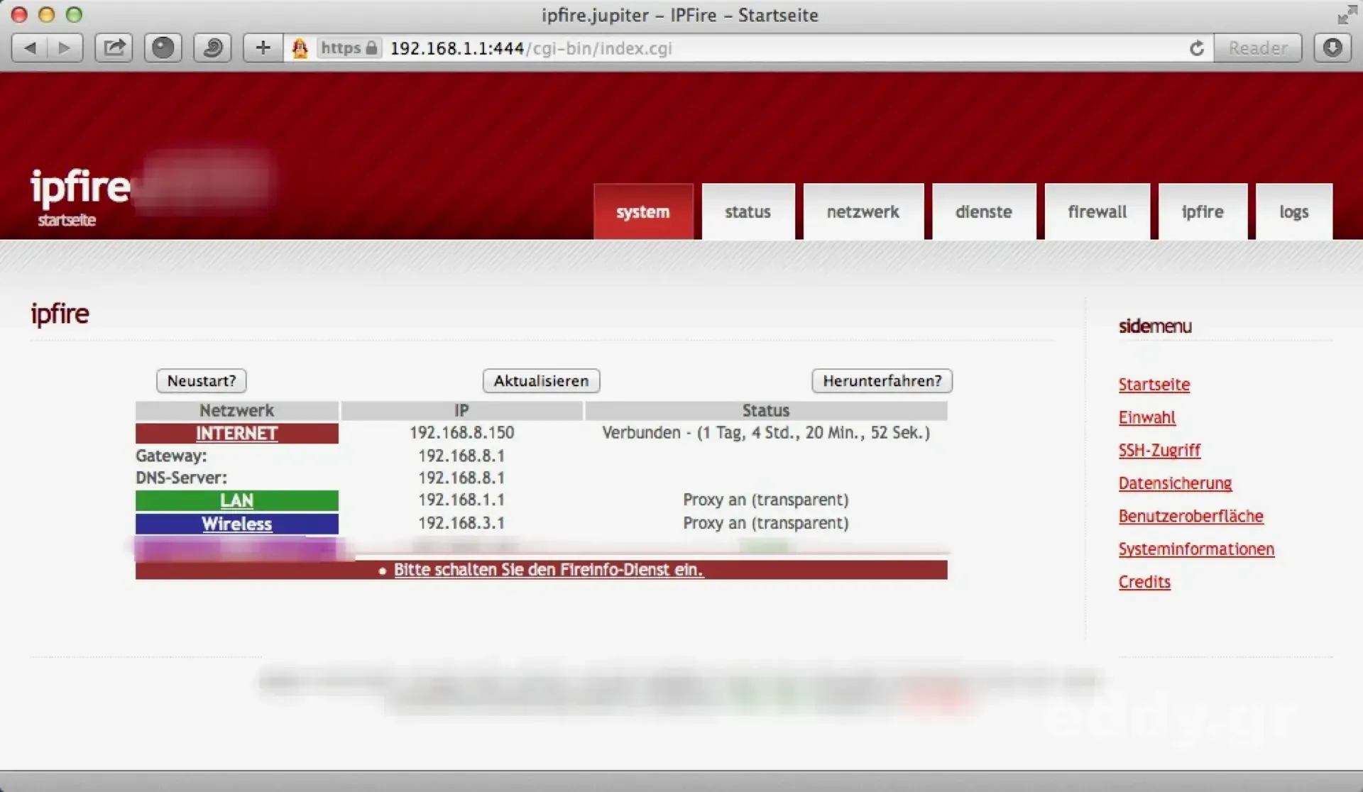The image size is (1363, 792).
Task: Enter full screen via corner arrows
Action: (1346, 15)
